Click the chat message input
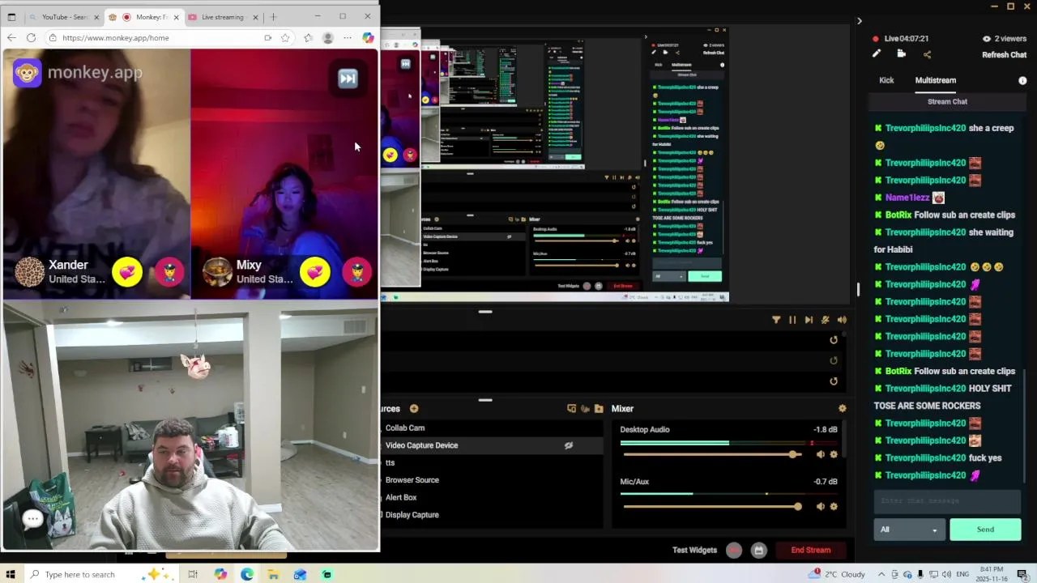 (947, 501)
